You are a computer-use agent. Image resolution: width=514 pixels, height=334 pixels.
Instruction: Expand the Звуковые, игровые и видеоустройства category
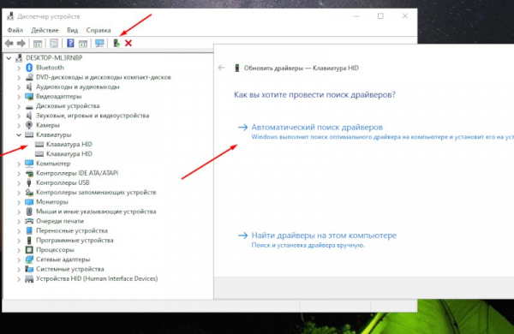click(19, 116)
